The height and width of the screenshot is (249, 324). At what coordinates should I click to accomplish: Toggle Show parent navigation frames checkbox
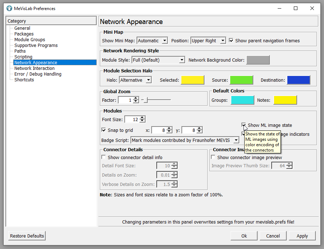coord(231,41)
